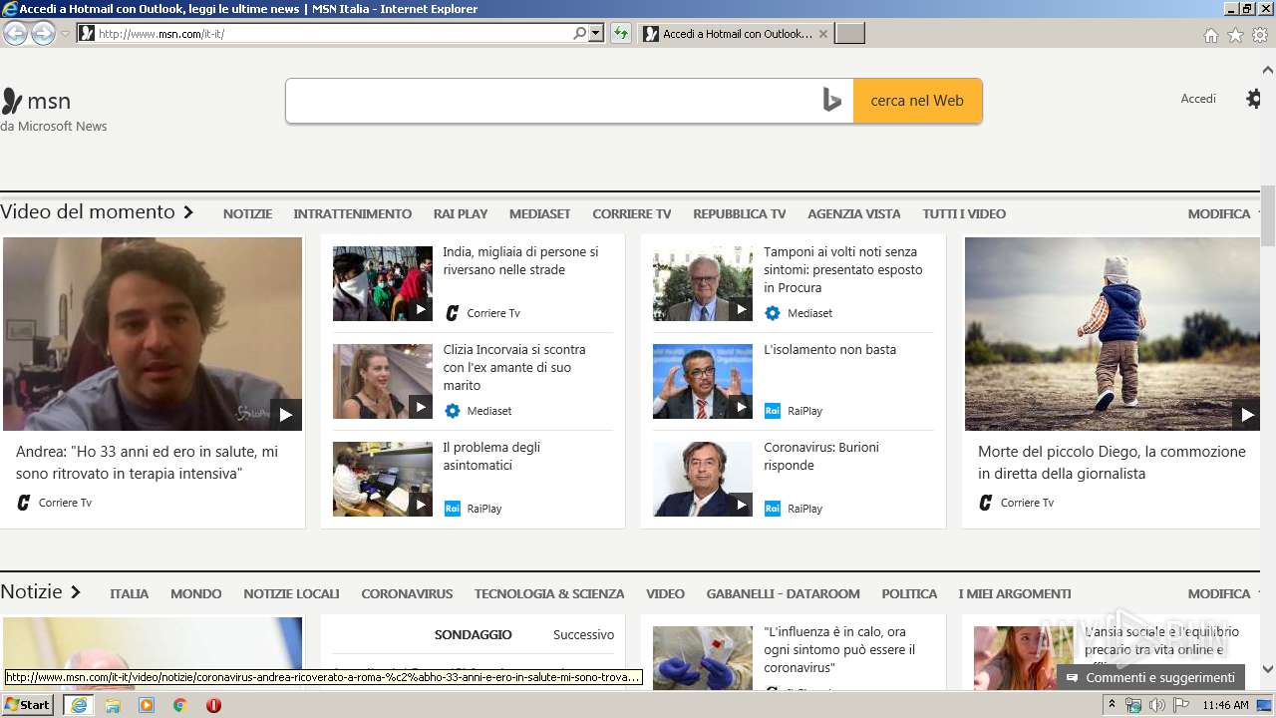Select the POLITICA news category
Screen dimensions: 1276x718
click(909, 593)
